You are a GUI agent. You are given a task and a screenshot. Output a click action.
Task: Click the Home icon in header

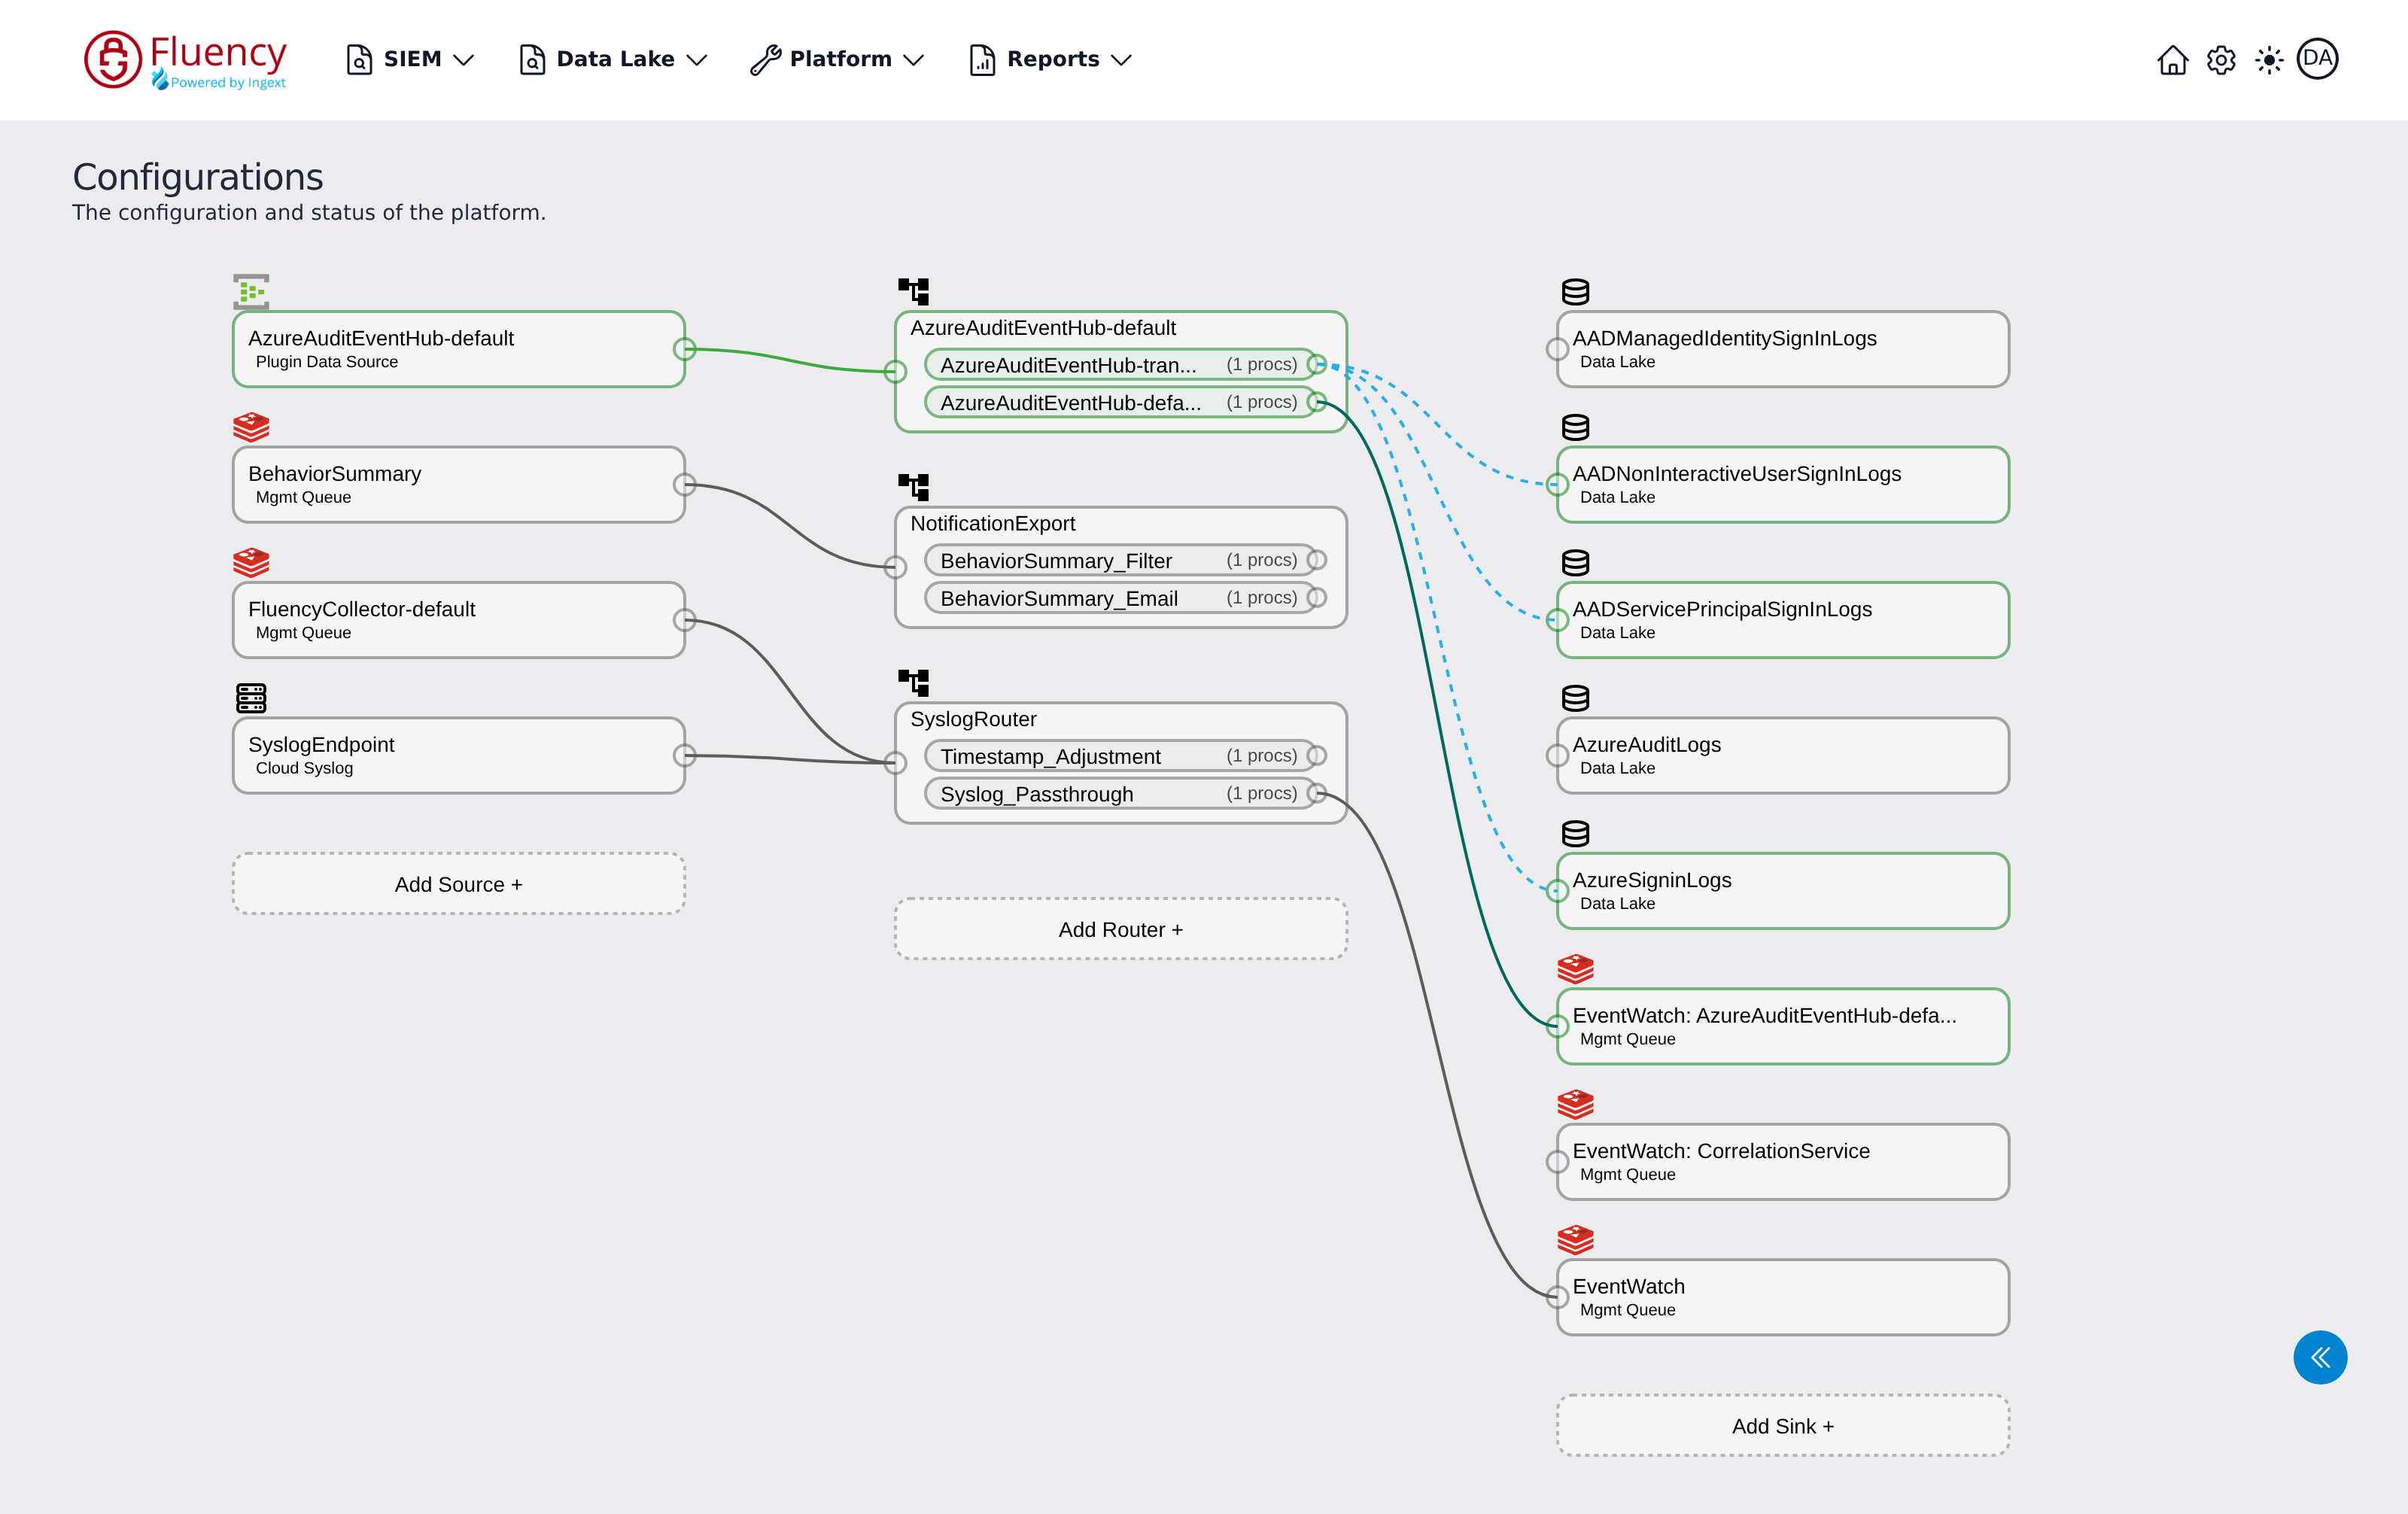[2172, 60]
